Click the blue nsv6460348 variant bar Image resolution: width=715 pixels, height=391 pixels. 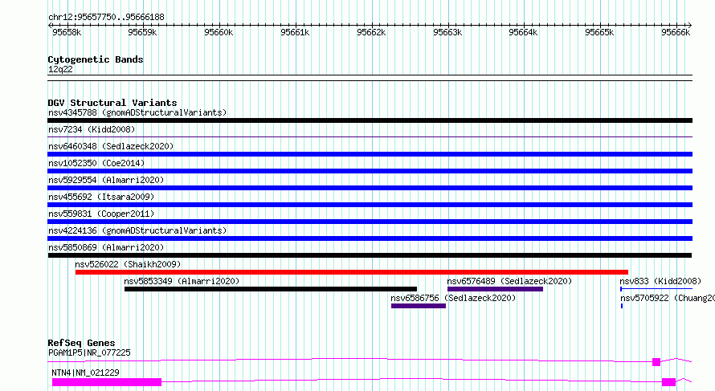pos(370,154)
